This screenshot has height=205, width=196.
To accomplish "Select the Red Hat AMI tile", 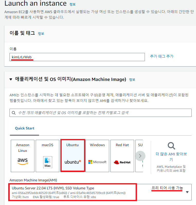I will pyautogui.click(x=122, y=156).
